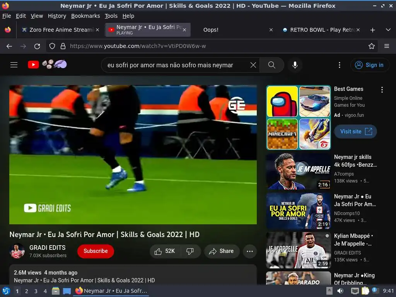Screen dimensions: 396x297
Task: Go back to previous page in Firefox
Action: (x=9, y=46)
